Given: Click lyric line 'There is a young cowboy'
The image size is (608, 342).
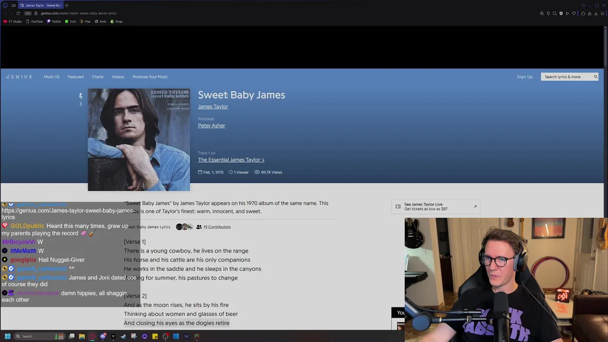Looking at the screenshot, I should pos(186,251).
